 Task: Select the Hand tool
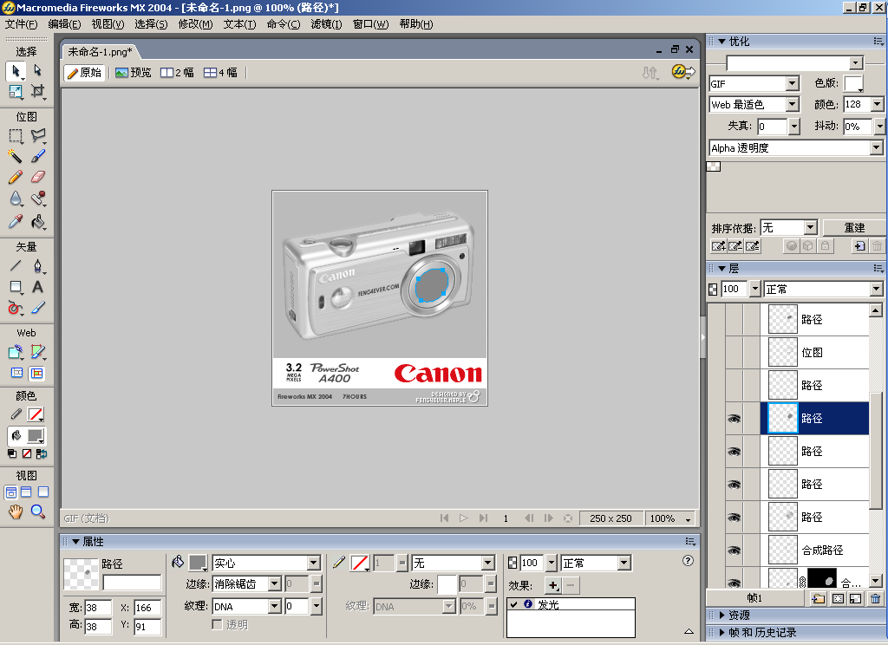pyautogui.click(x=16, y=511)
